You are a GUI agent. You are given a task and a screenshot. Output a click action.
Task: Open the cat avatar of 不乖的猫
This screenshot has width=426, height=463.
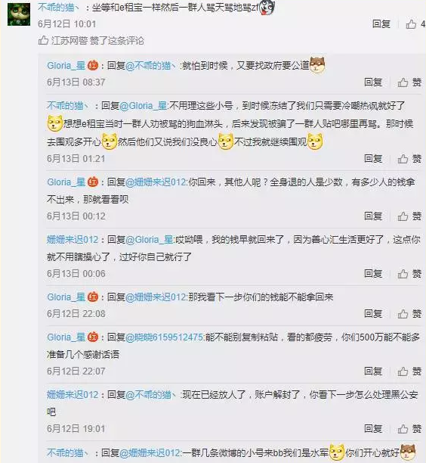19,14
